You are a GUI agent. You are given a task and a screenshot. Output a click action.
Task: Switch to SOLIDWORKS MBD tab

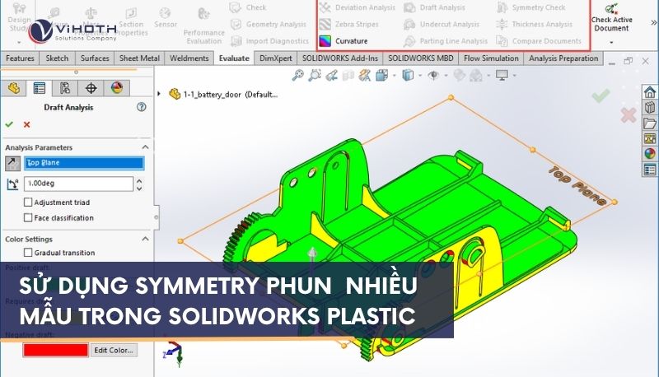pyautogui.click(x=421, y=58)
